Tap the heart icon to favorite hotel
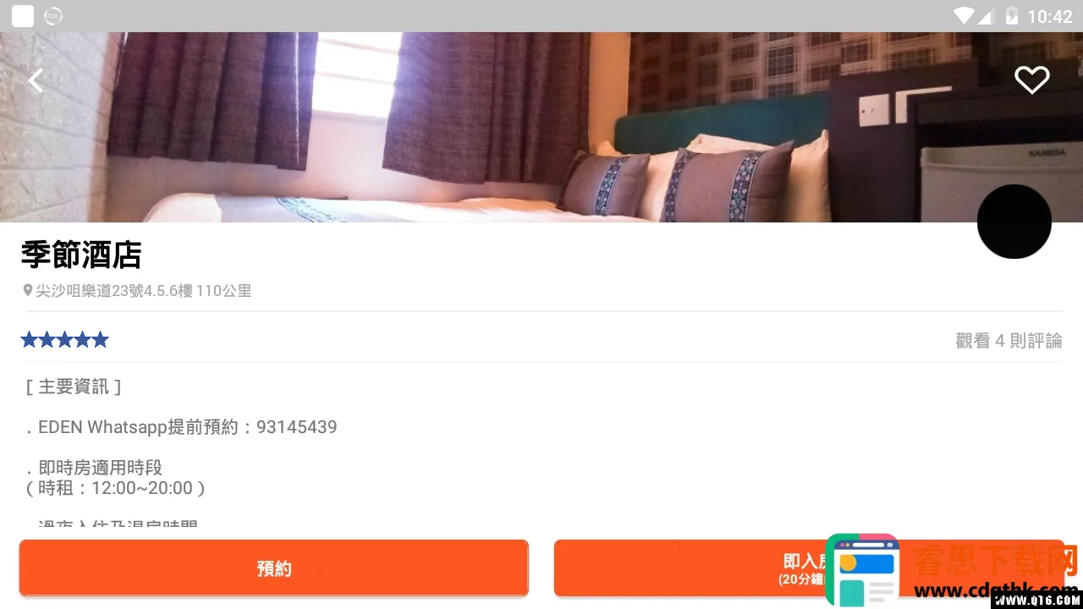1083x609 pixels. (1031, 80)
